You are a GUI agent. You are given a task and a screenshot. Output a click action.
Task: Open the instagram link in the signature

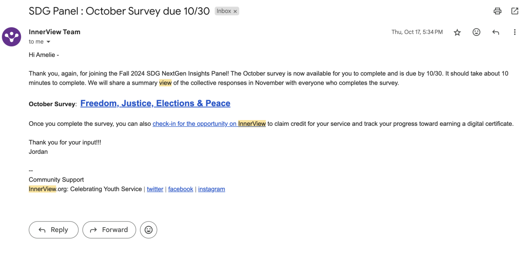pos(211,189)
